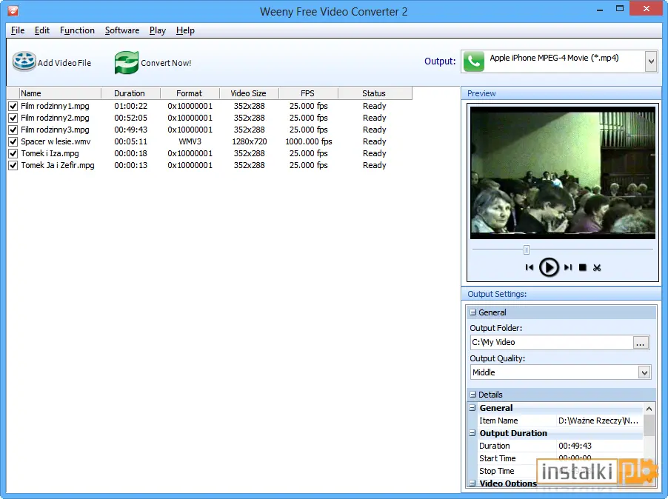The width and height of the screenshot is (668, 499).
Task: Click the video preview image
Action: (563, 173)
